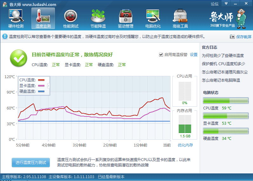Toggle 启用高温报警 checkbox

[161, 55]
